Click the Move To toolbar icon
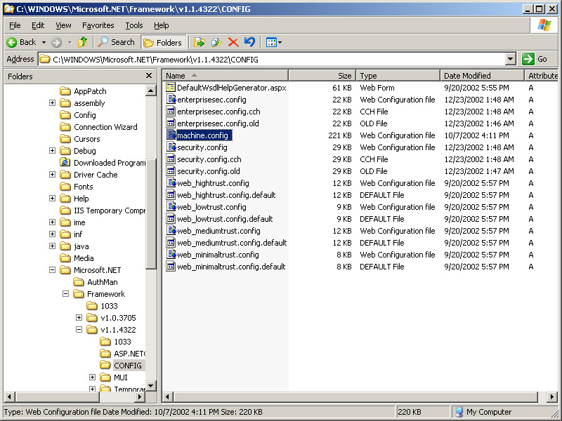562x421 pixels. tap(200, 42)
